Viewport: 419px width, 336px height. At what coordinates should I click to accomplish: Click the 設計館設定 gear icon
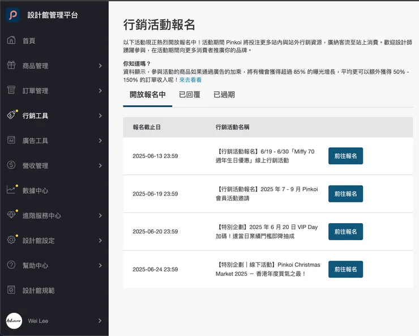[x=11, y=240]
